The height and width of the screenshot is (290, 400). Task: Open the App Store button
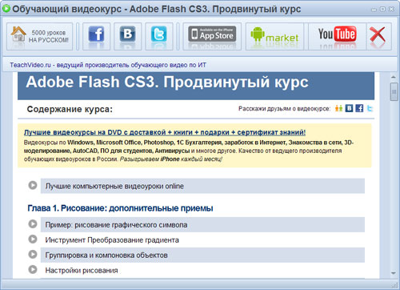coord(212,36)
